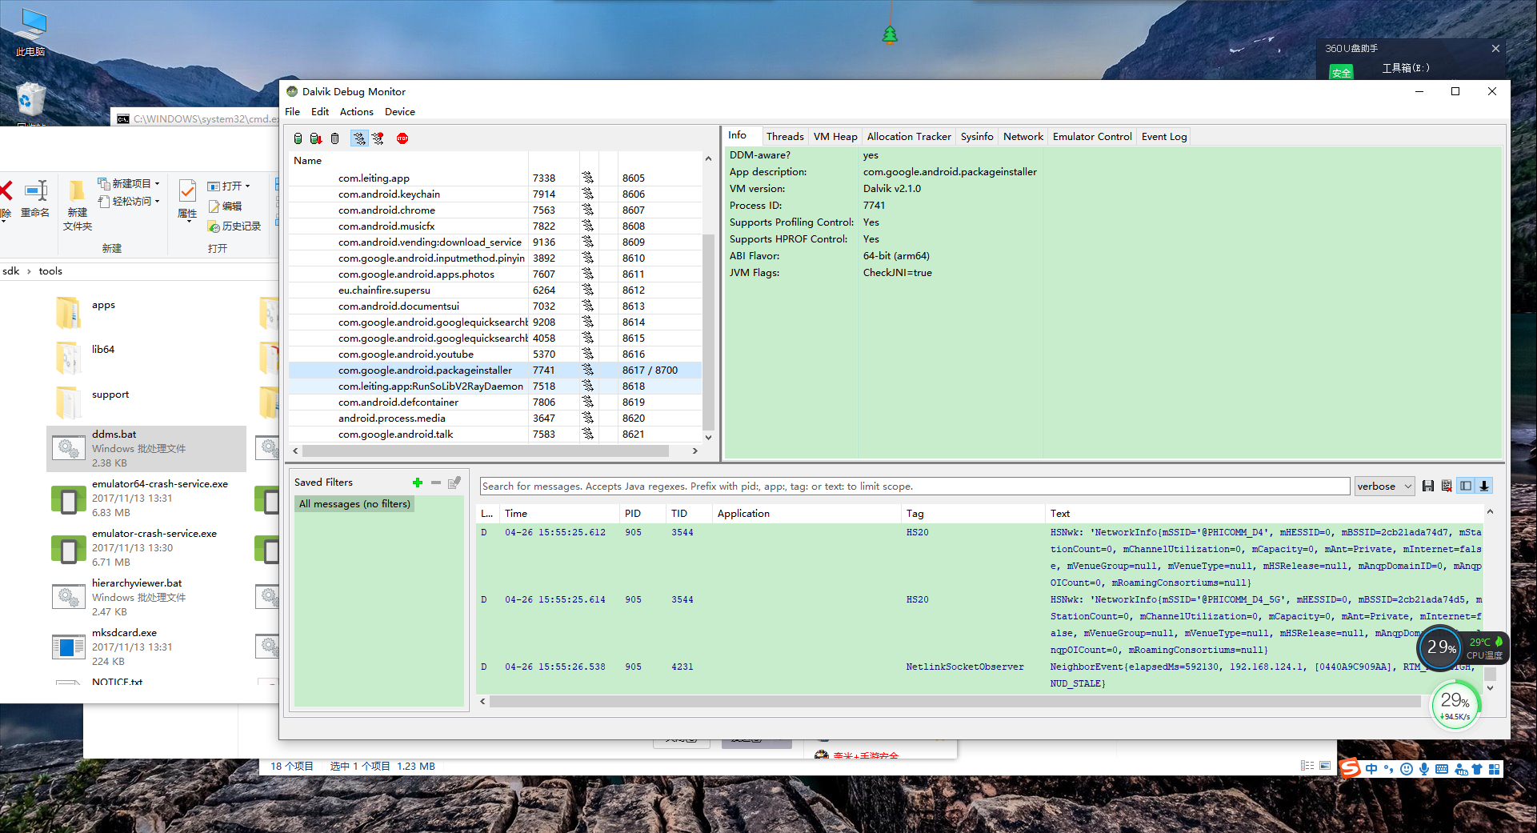This screenshot has width=1537, height=833.
Task: Select the ddms.bat file in Explorer
Action: [x=146, y=448]
